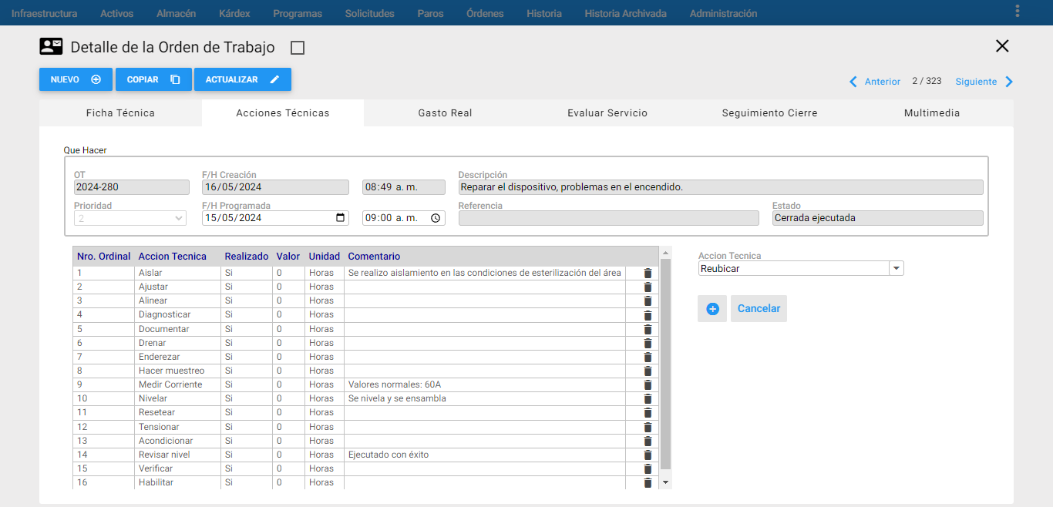Delete the Acondicionar row with trash icon

[648, 442]
